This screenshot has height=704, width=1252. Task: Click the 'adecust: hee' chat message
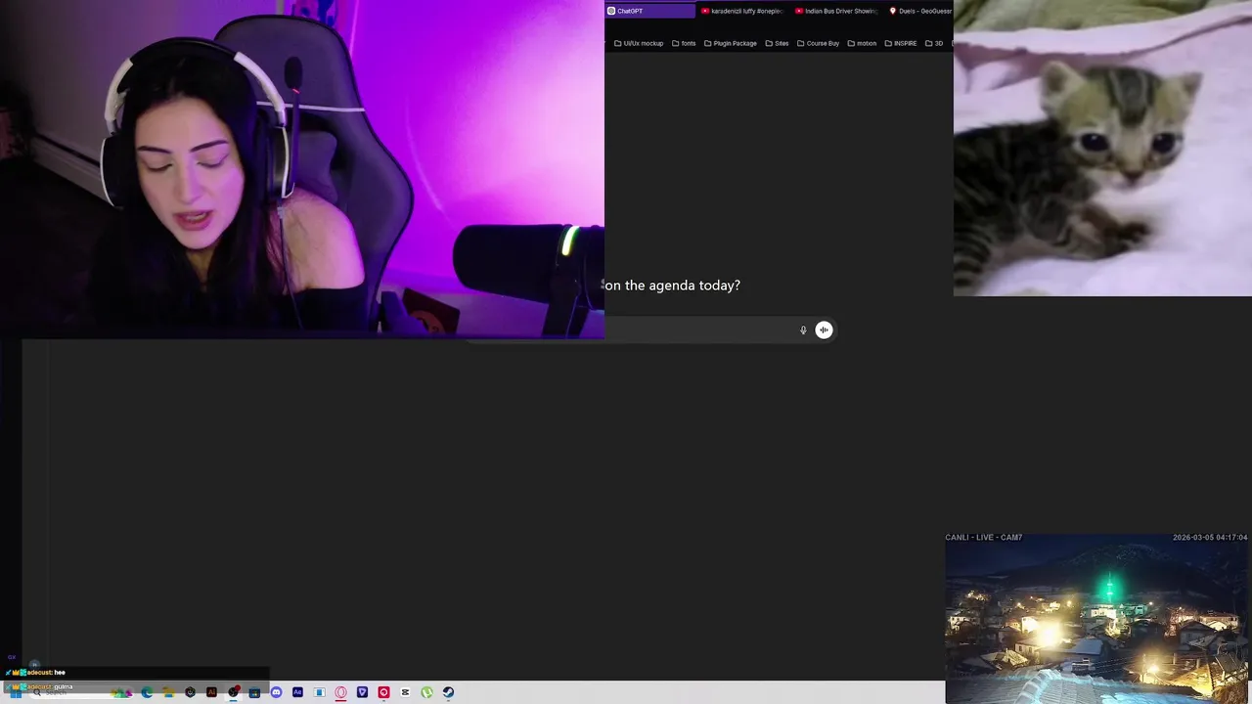click(x=35, y=673)
